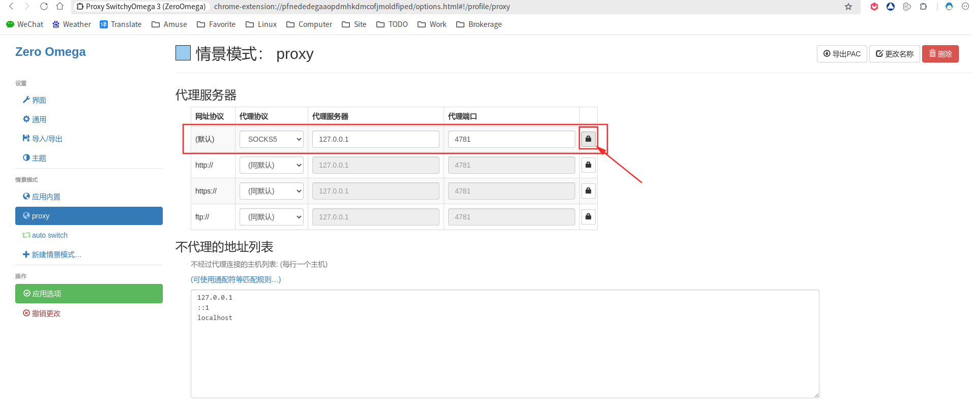Click the lock icon in the https:// row
The image size is (972, 415).
tap(588, 191)
